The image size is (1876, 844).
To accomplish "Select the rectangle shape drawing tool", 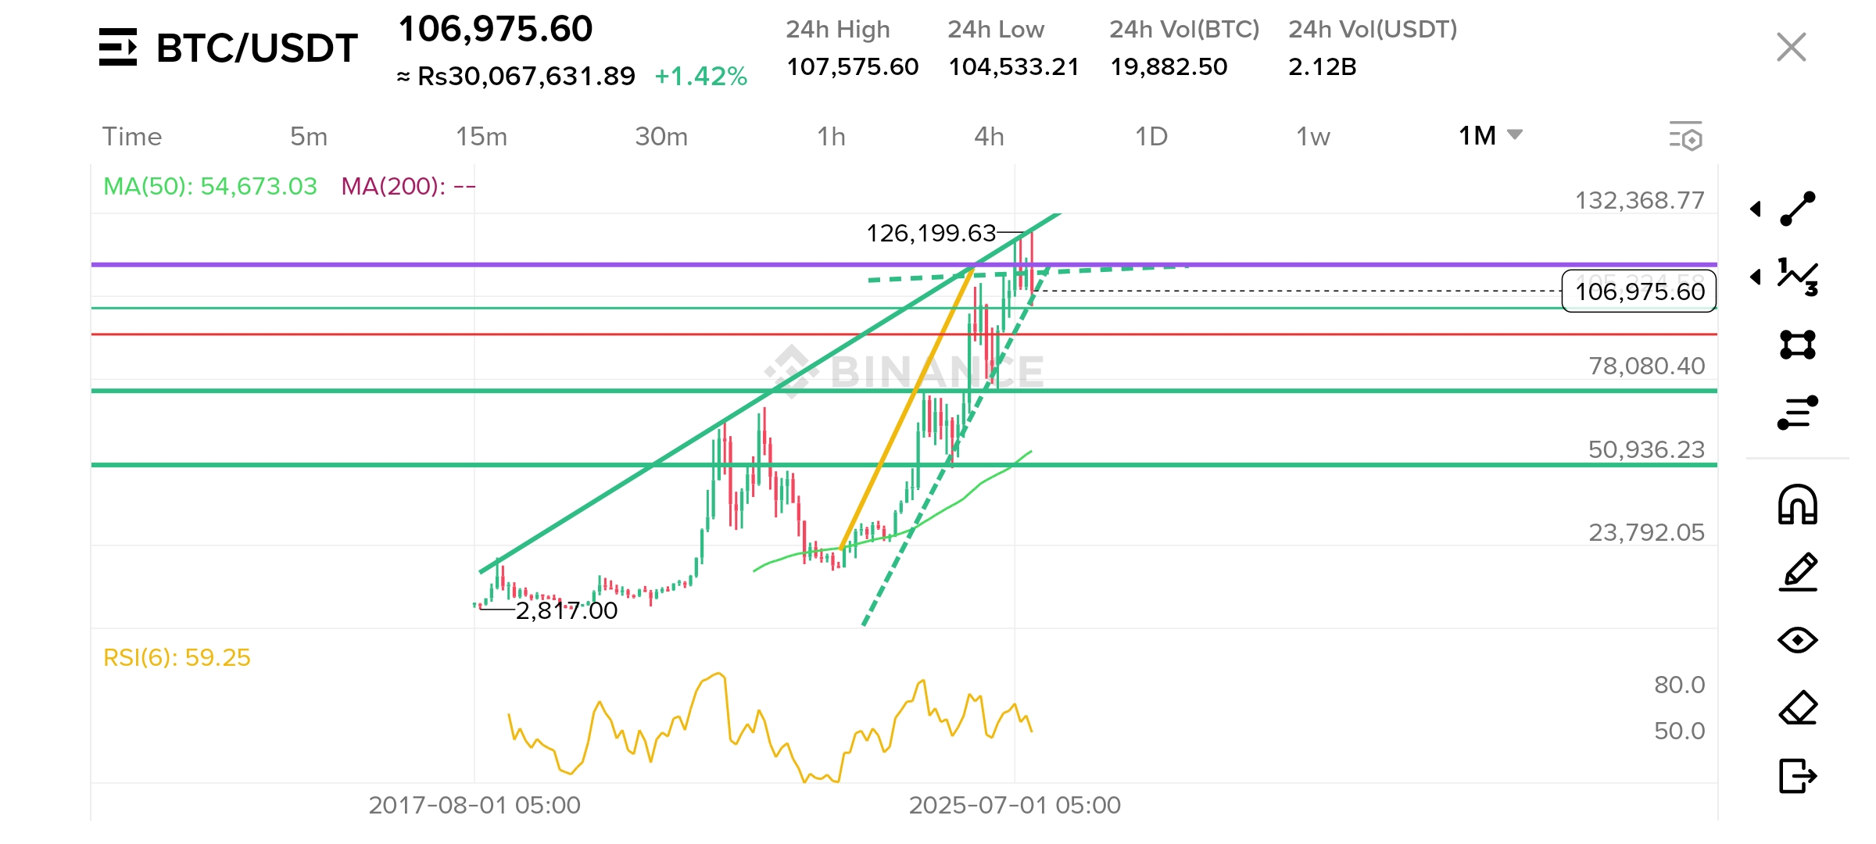I will pos(1797,345).
